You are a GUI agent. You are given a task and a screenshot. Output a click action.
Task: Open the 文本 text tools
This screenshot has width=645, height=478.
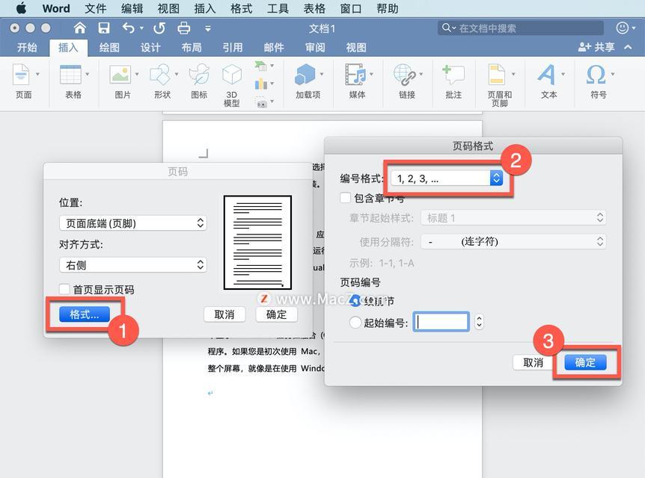[x=547, y=75]
